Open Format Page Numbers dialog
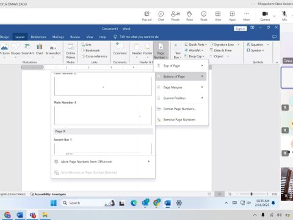The width and height of the screenshot is (293, 220). pos(181,109)
